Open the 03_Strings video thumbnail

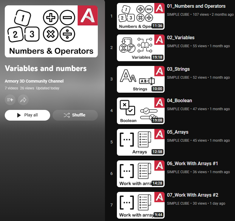(141, 79)
